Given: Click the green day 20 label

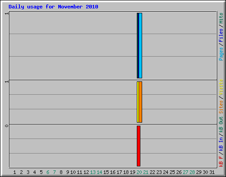Looking at the screenshot, I should [139, 172].
